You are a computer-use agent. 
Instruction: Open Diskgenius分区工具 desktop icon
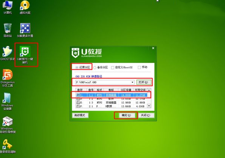[x=8, y=78]
